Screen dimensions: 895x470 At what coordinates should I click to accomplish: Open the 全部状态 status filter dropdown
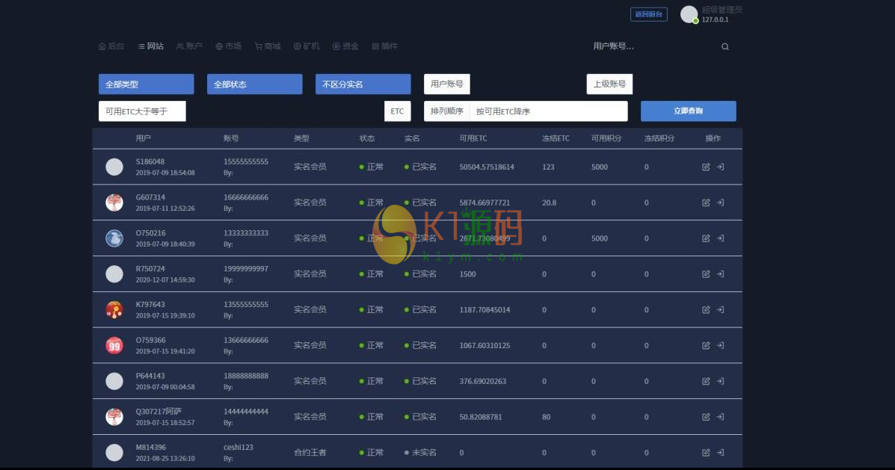pos(254,84)
